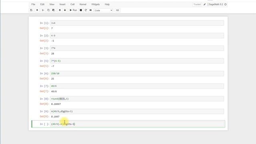Viewport: 256px width, 144px height.
Task: Open the View menu
Action: (52, 4)
